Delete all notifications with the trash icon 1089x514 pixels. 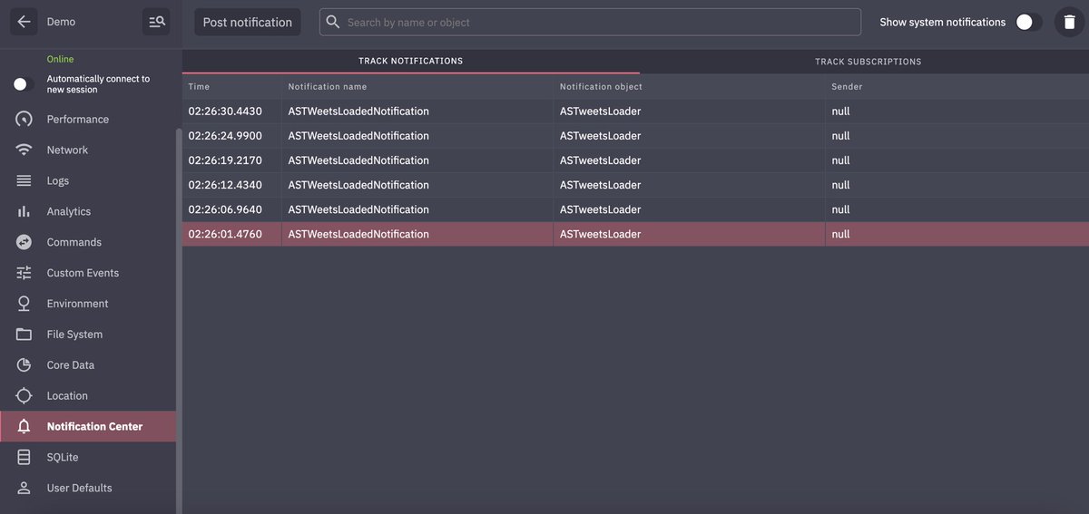1070,22
